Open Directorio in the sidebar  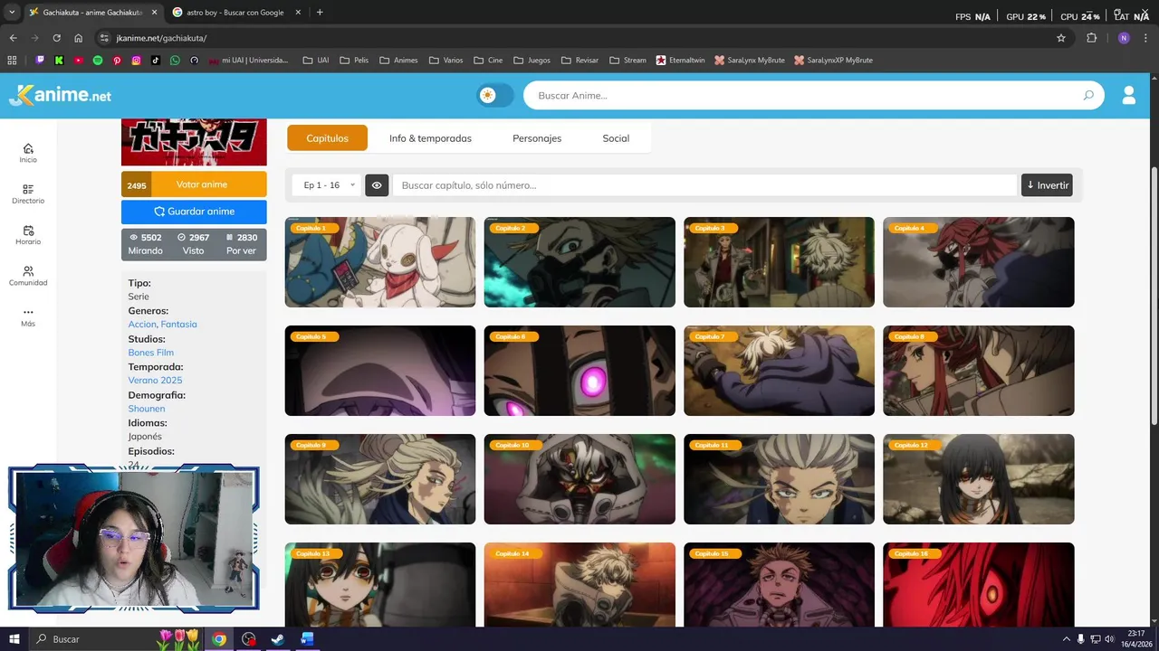tap(28, 194)
